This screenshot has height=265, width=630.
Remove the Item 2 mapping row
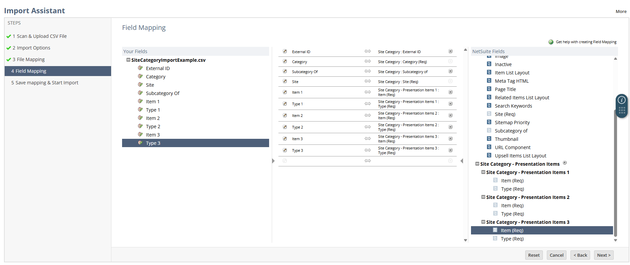click(450, 115)
